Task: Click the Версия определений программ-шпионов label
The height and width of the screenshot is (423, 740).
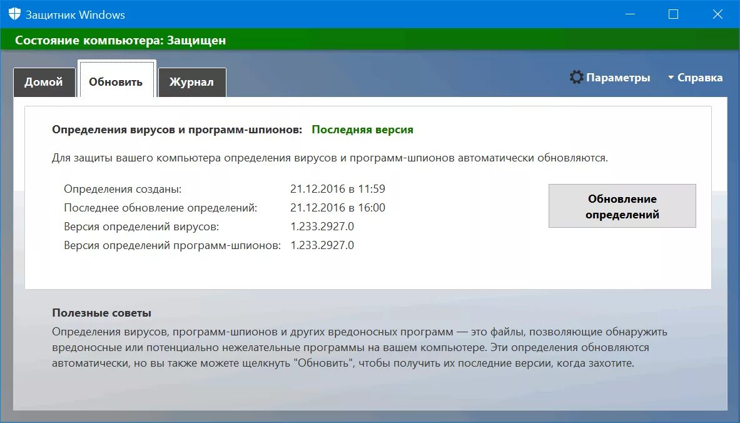Action: [172, 246]
